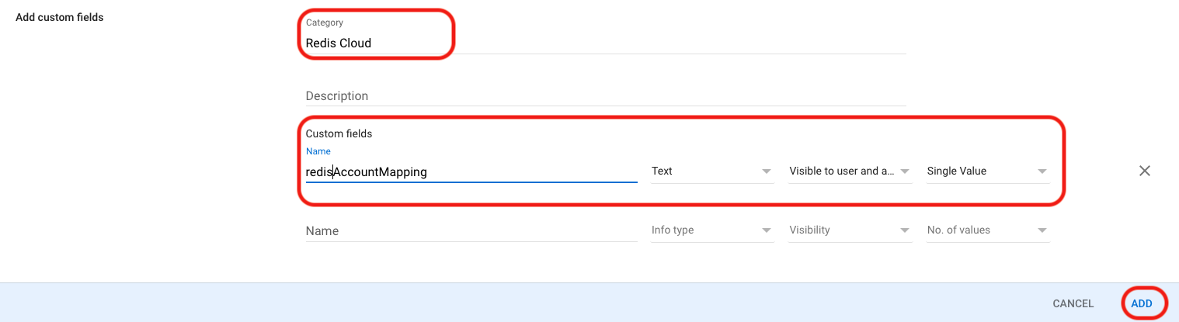Click the arrow icon beside 'Visible to user'
Screen dimensions: 1179x322
coord(905,171)
